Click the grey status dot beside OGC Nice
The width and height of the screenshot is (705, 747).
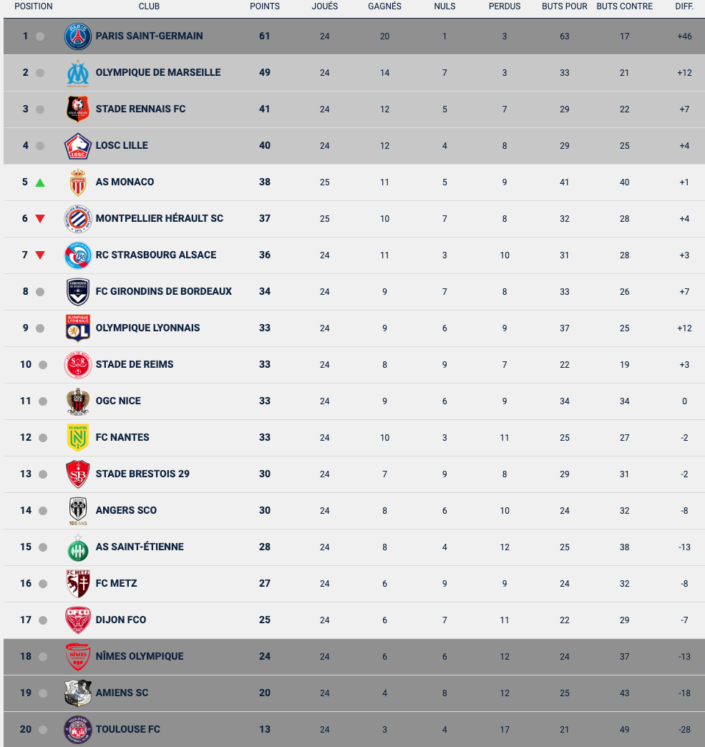43,401
